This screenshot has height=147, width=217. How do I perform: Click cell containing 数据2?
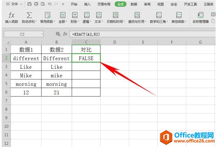pos(57,49)
